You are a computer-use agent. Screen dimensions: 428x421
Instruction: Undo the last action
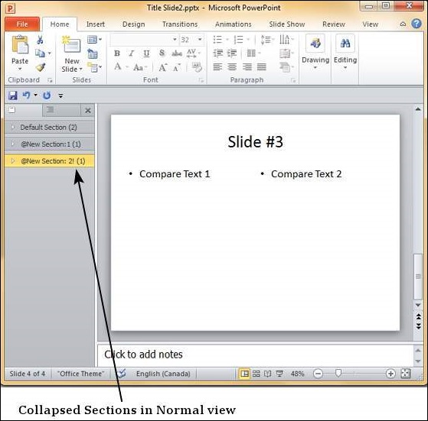(x=27, y=96)
